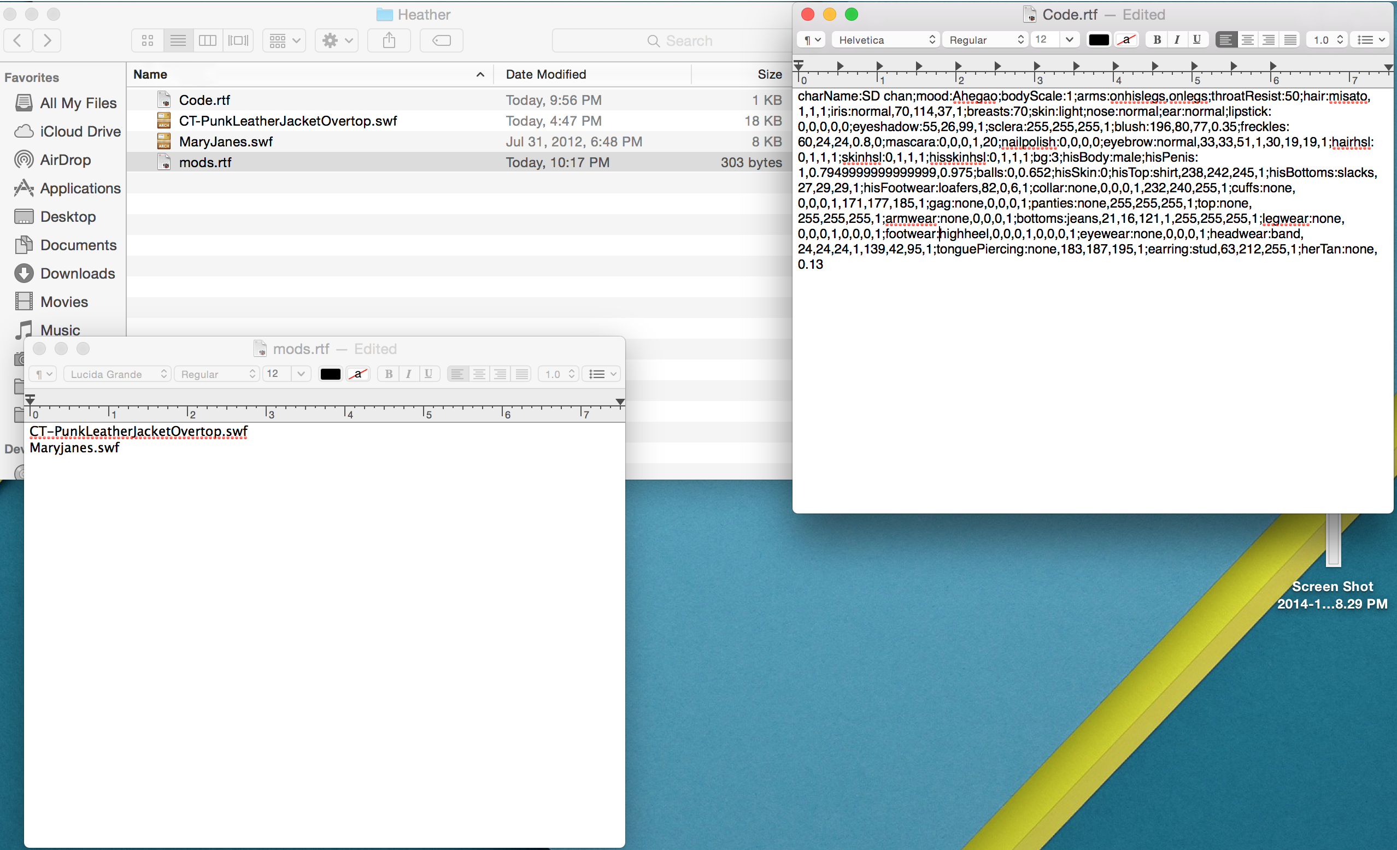Click the Finder edit tags icon
1397x850 pixels.
click(x=441, y=40)
